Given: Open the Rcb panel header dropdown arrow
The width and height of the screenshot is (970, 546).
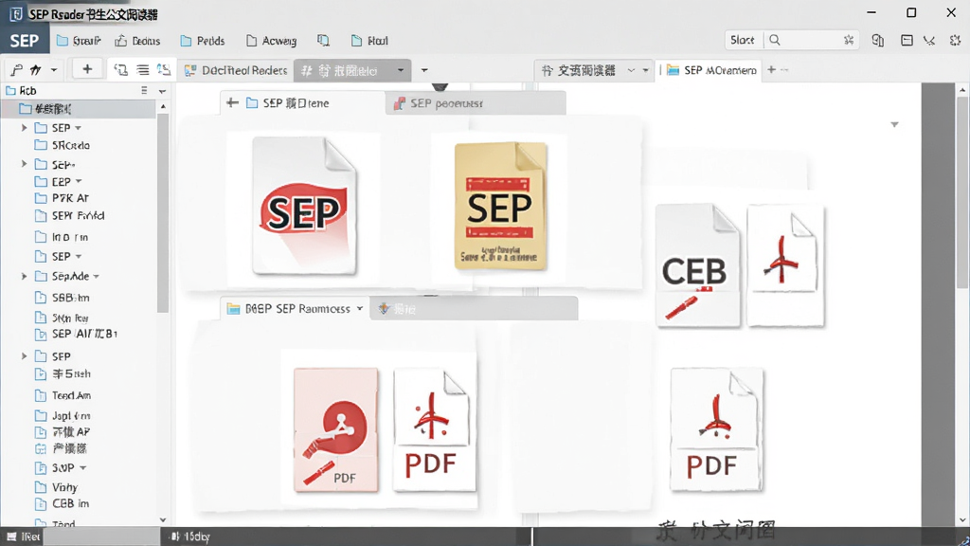Looking at the screenshot, I should [162, 91].
